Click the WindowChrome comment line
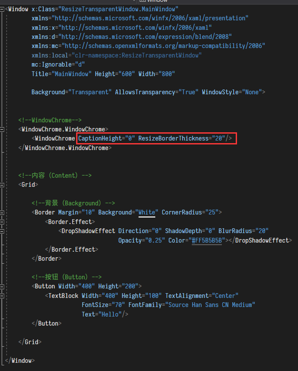 coord(50,120)
